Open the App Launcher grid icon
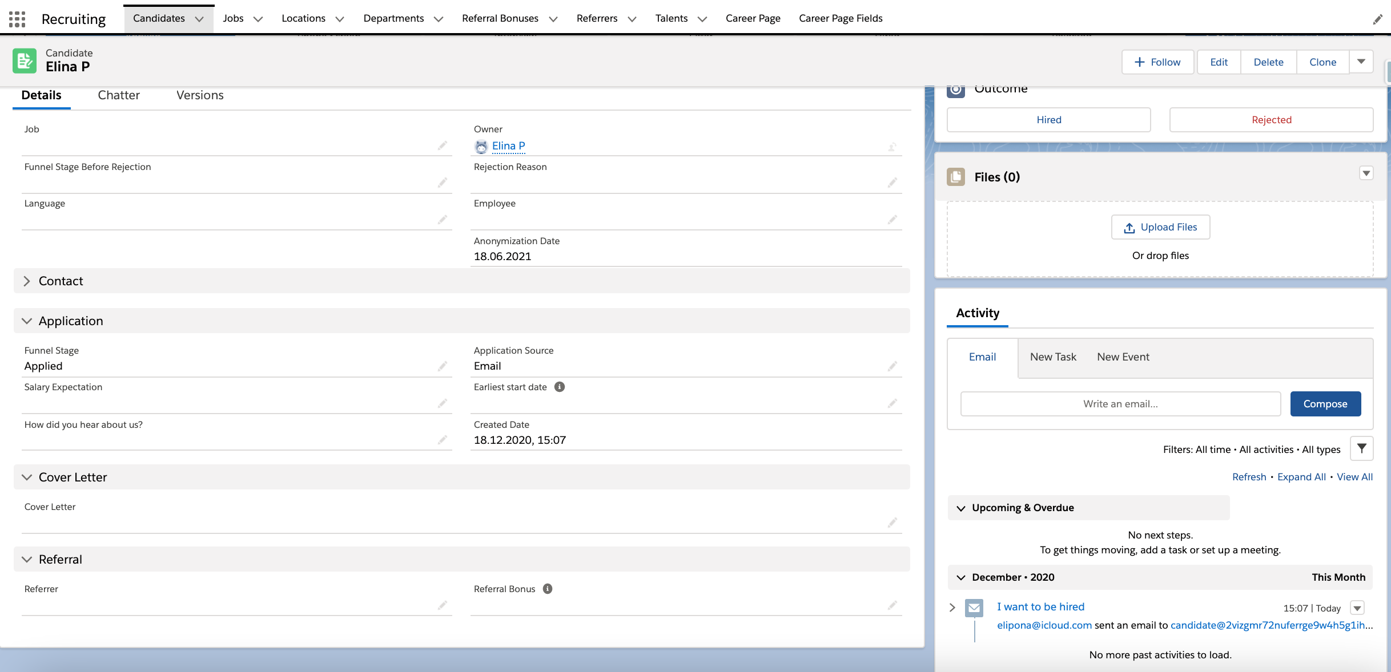 coord(17,19)
